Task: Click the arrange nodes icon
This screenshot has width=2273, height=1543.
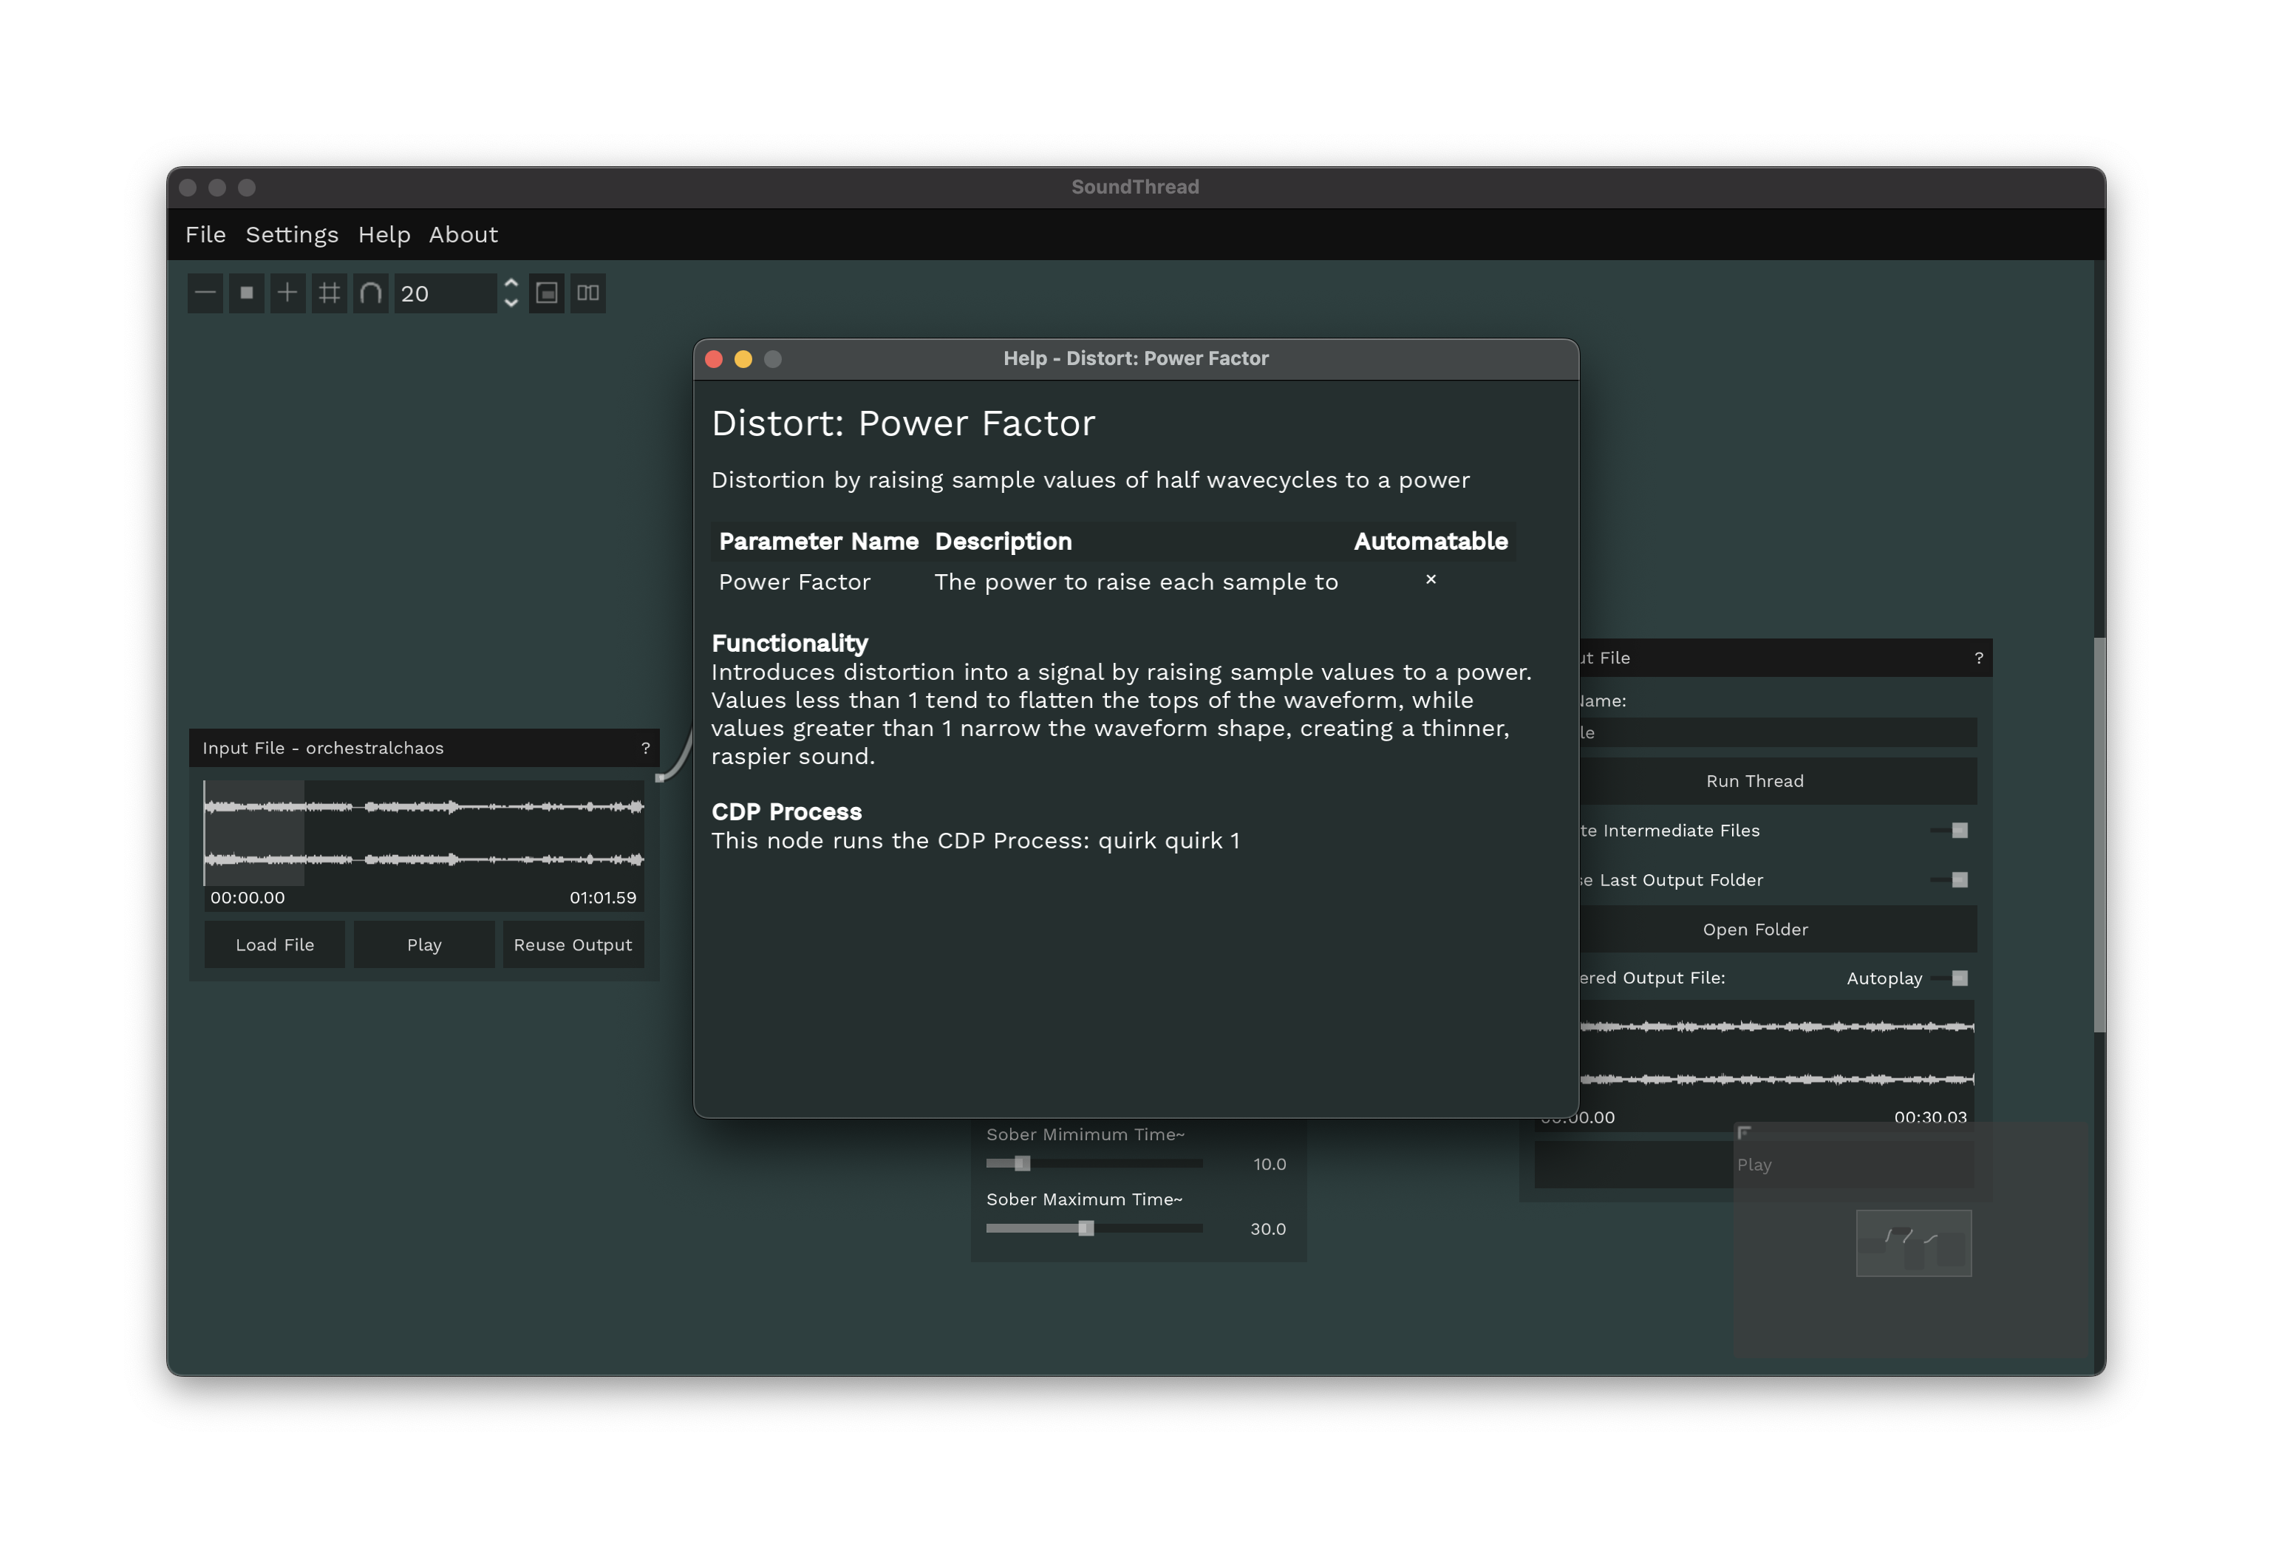Action: pyautogui.click(x=587, y=293)
